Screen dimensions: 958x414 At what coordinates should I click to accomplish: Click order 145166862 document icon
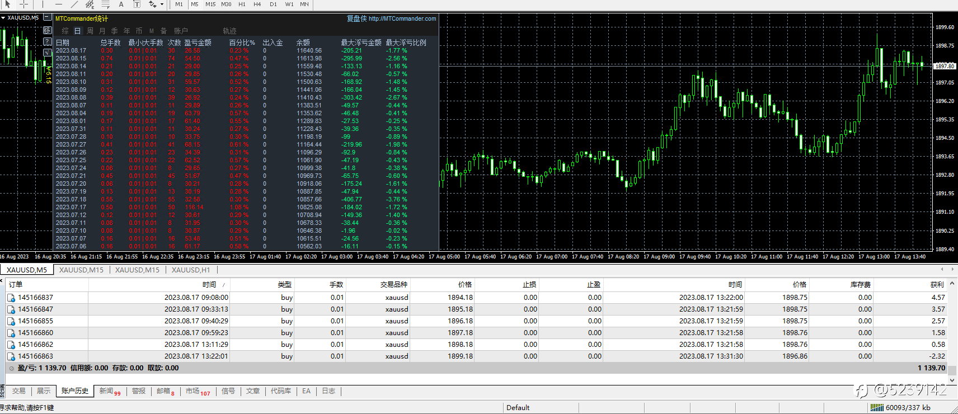11,345
